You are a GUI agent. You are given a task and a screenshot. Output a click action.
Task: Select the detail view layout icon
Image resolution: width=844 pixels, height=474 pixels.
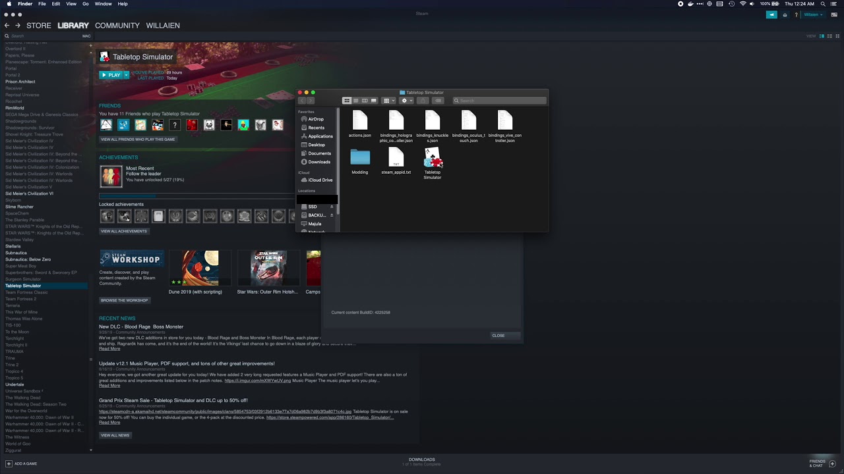pyautogui.click(x=822, y=36)
